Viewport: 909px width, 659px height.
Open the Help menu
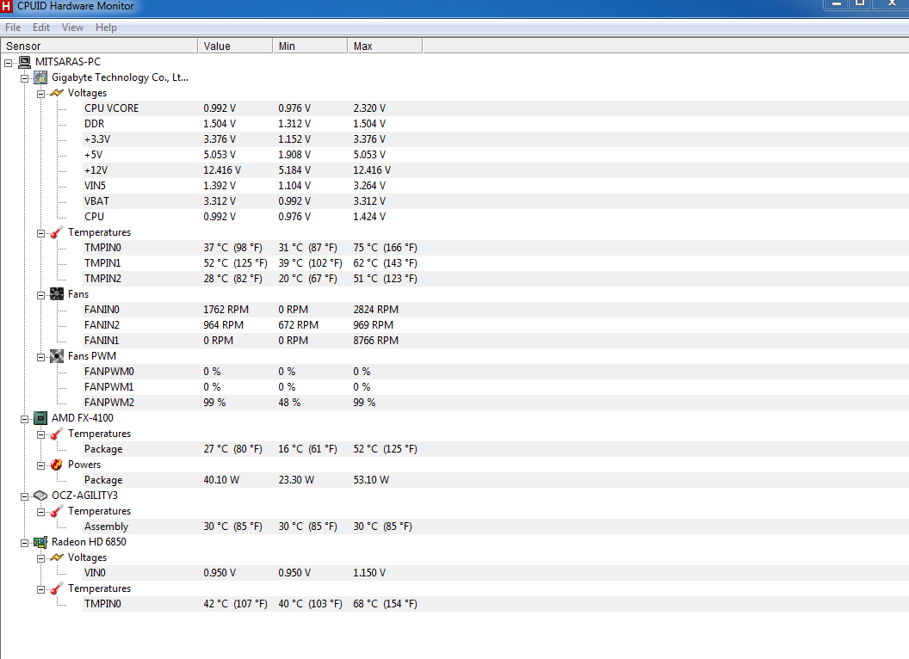point(106,28)
